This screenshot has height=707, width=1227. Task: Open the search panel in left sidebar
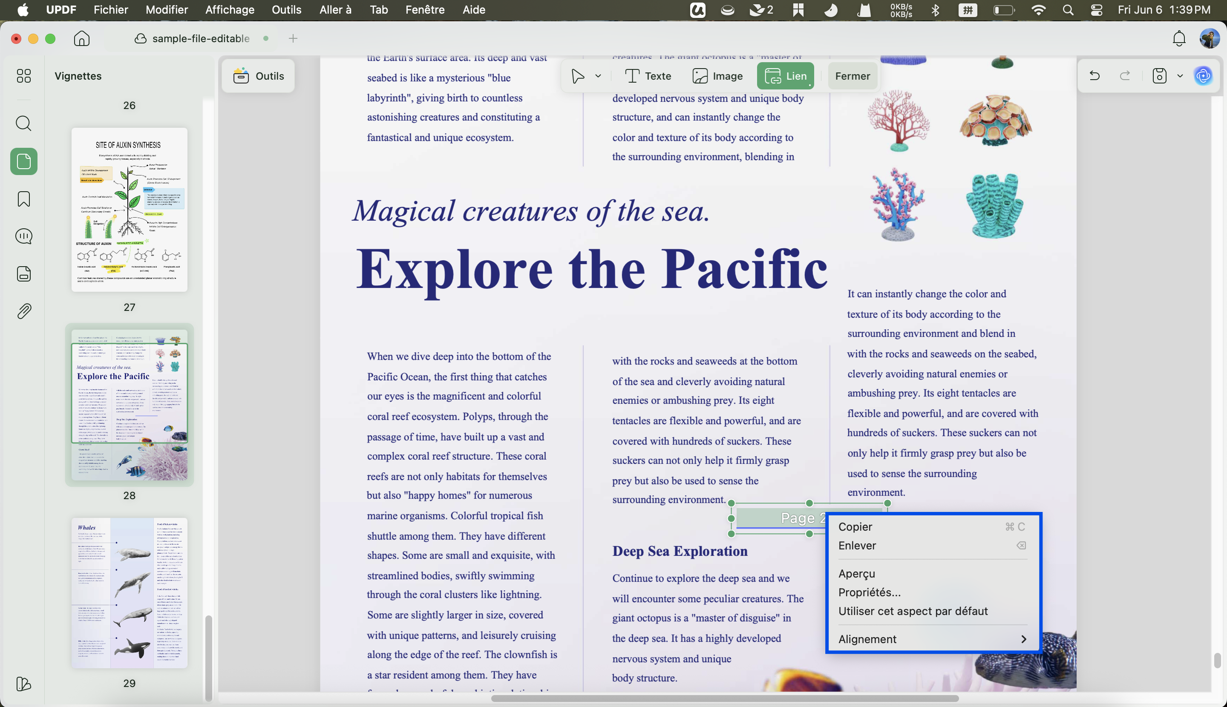[x=23, y=124]
